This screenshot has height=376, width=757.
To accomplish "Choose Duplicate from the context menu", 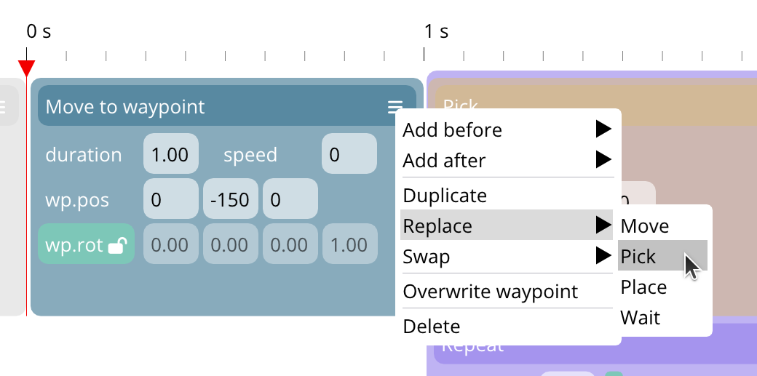I will 445,196.
